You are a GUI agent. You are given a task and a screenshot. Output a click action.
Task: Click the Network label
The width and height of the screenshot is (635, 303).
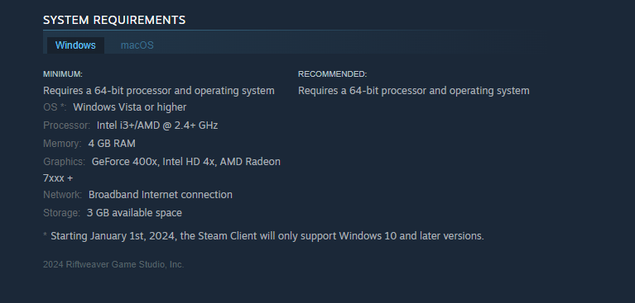click(62, 195)
